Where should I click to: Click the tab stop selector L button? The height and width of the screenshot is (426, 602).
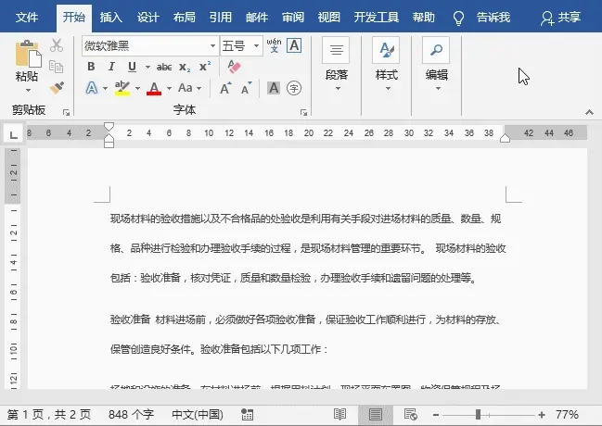pyautogui.click(x=13, y=134)
